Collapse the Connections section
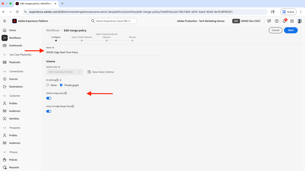The image size is (305, 171). coord(4,71)
